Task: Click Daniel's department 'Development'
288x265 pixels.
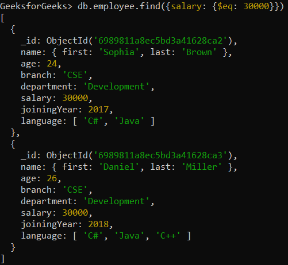Action: (x=116, y=201)
